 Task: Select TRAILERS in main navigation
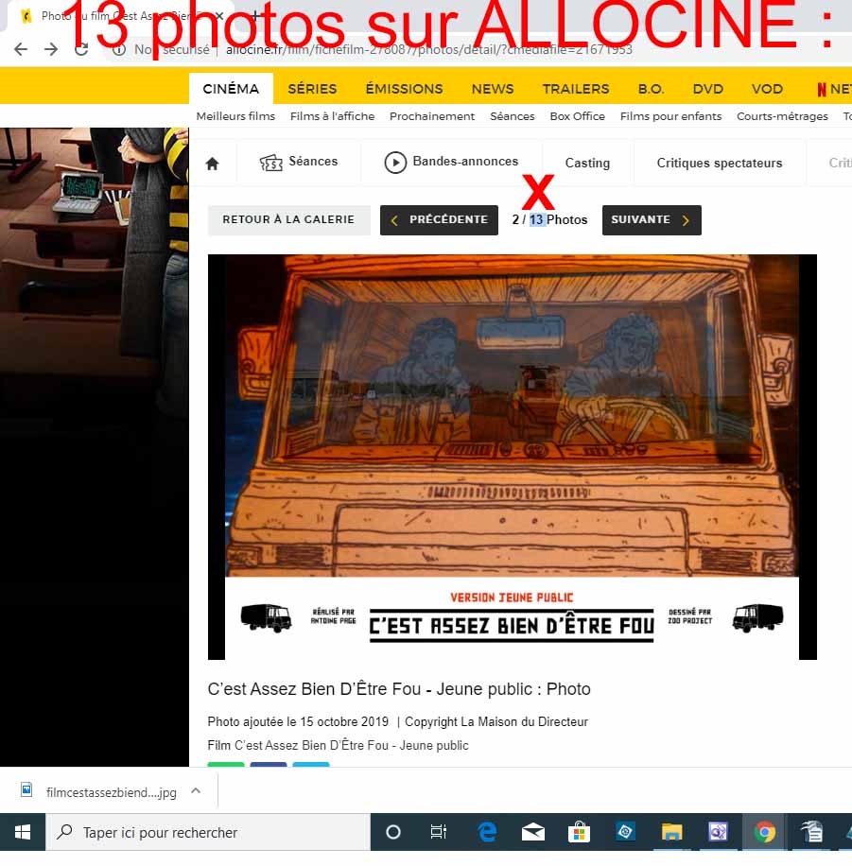tap(576, 89)
